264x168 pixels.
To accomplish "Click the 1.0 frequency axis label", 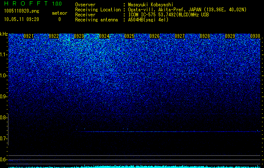I will click(x=4, y=76).
